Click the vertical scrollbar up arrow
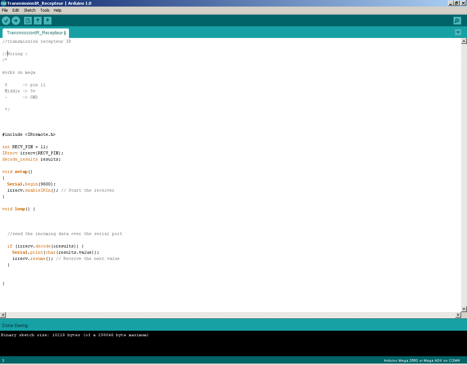The image size is (467, 365). coord(464,41)
